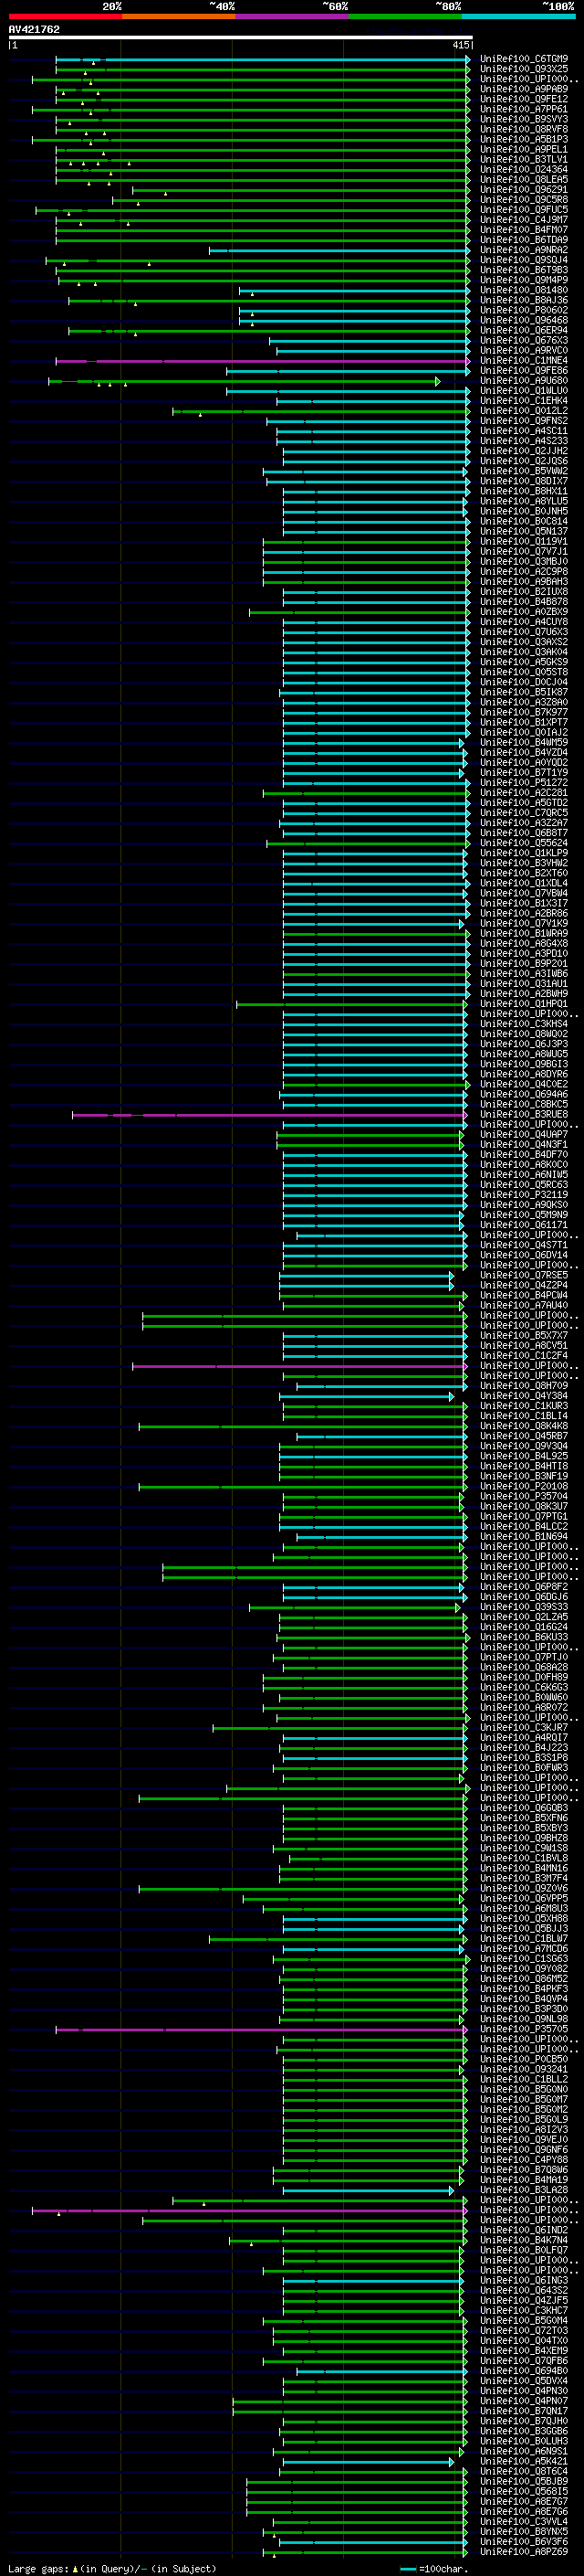Viewport: 584px width, 2576px height.
Task: Click the purple ~60% identity legend segment
Action: [293, 16]
